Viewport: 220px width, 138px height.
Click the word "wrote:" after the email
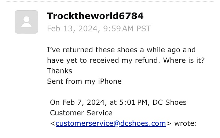coord(186,123)
